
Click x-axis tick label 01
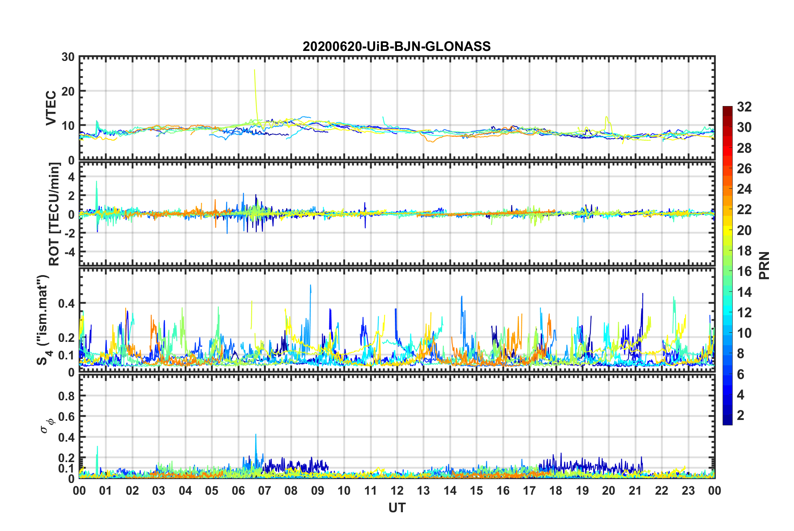(x=106, y=491)
